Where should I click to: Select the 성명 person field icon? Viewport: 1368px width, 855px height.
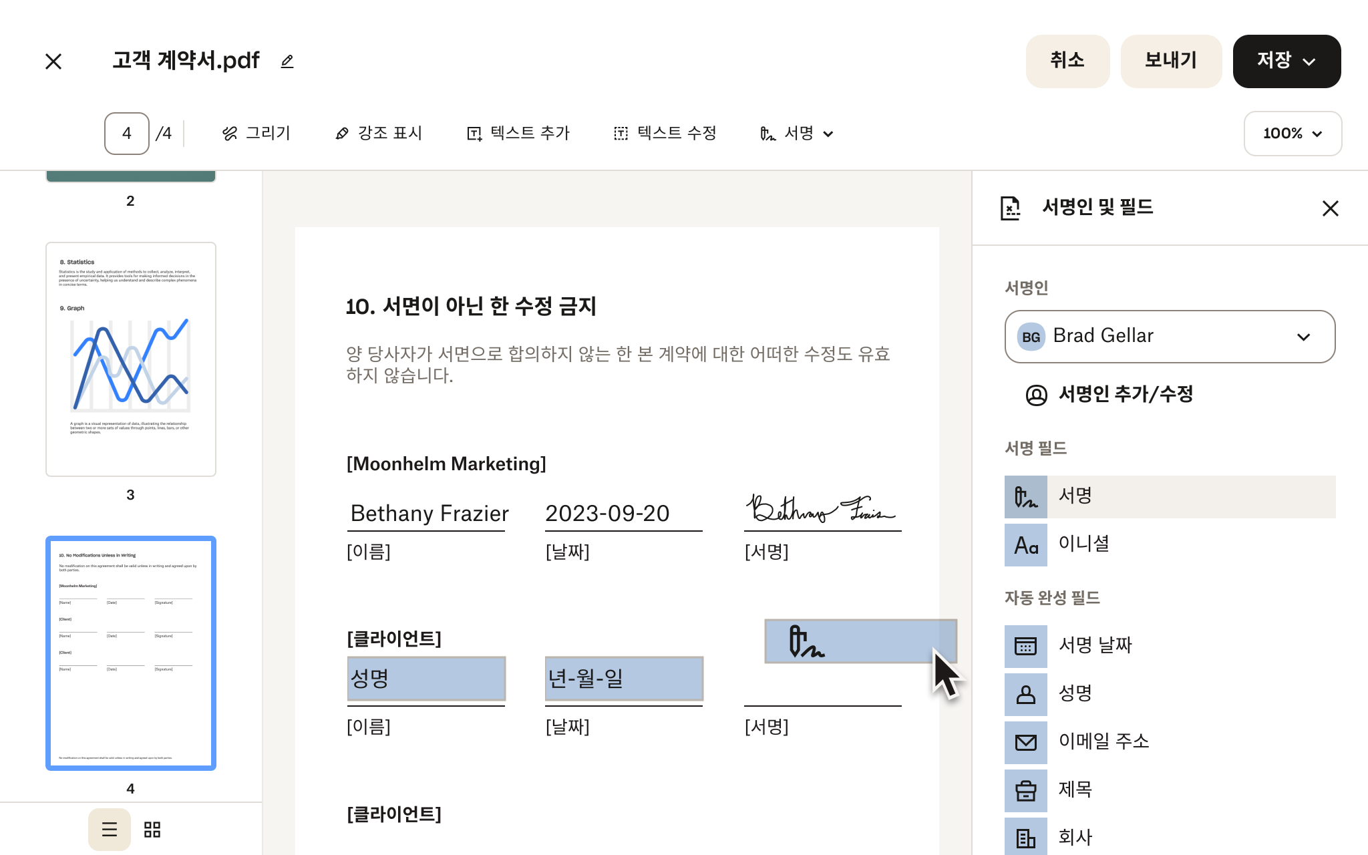1026,695
